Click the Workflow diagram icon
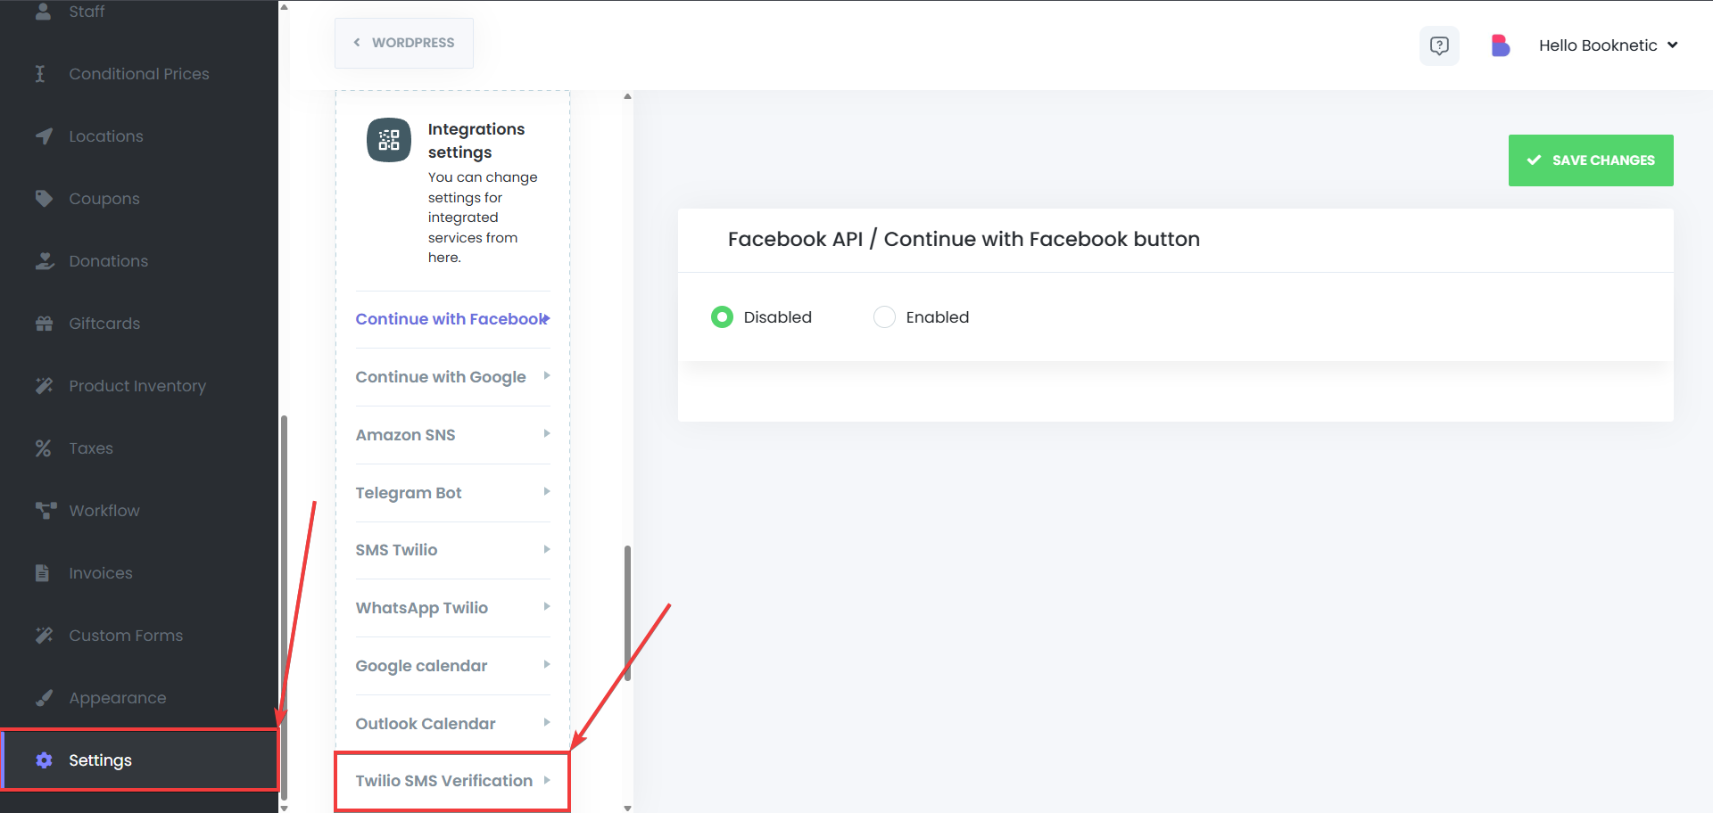 46,510
